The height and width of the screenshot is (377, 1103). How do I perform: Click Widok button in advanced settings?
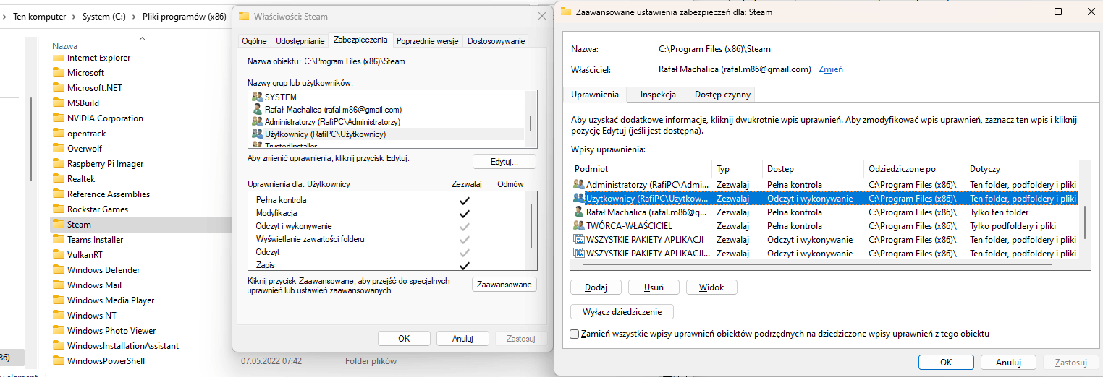pos(712,287)
